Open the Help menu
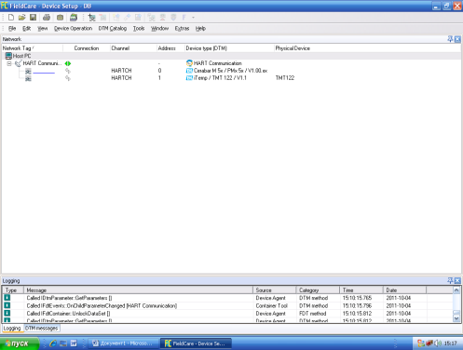This screenshot has height=350, width=463. point(200,29)
